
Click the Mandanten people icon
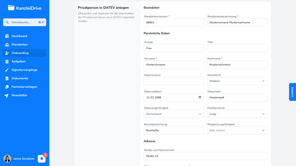[7, 45]
